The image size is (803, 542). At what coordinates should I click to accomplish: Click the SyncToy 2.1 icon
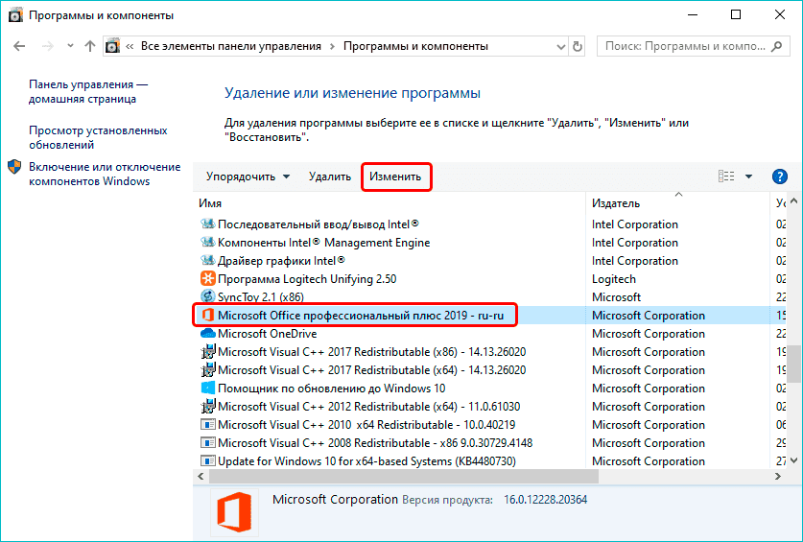pos(207,296)
